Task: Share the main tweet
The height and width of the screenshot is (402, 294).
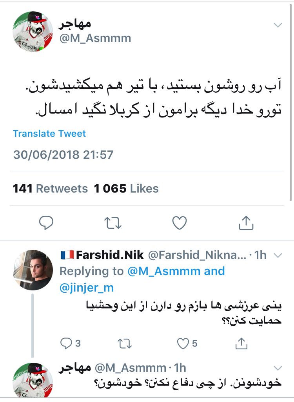Action: (246, 223)
